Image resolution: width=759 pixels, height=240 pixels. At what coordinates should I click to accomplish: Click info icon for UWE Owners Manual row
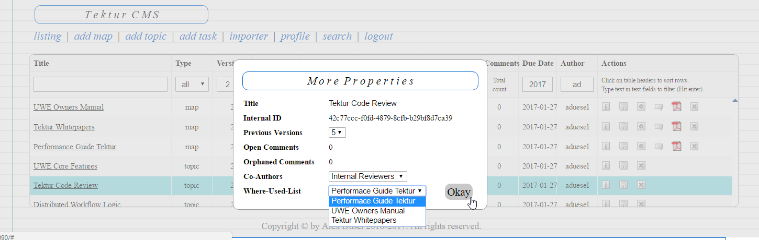pos(607,107)
